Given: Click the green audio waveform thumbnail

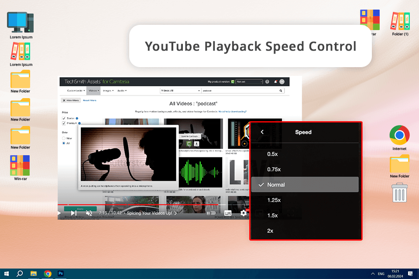Looking at the screenshot, I should [200, 172].
